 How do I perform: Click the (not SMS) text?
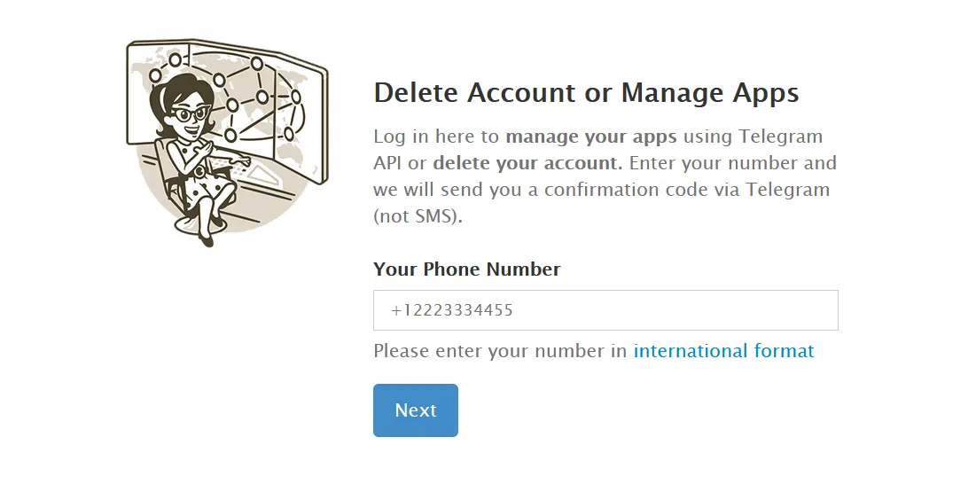[418, 217]
